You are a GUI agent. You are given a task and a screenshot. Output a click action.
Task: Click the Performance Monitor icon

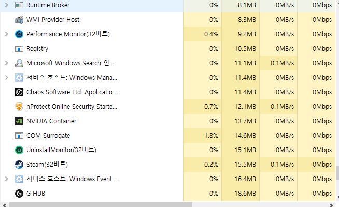[19, 34]
